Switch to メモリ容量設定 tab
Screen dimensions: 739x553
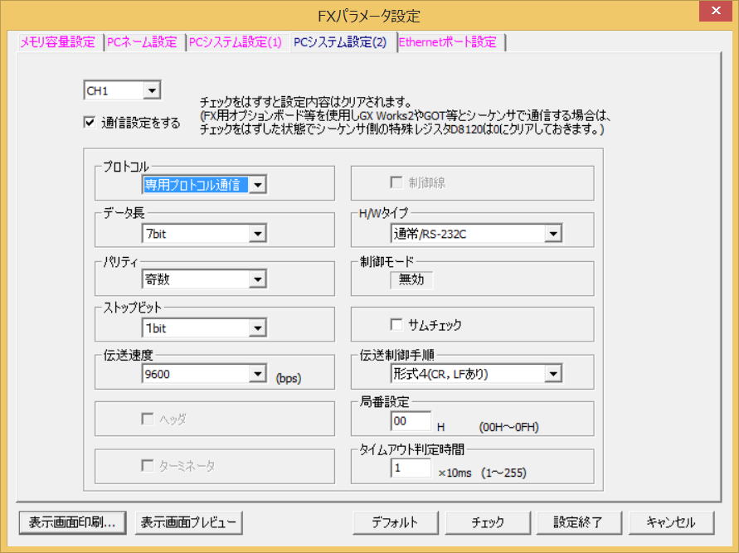click(x=58, y=42)
